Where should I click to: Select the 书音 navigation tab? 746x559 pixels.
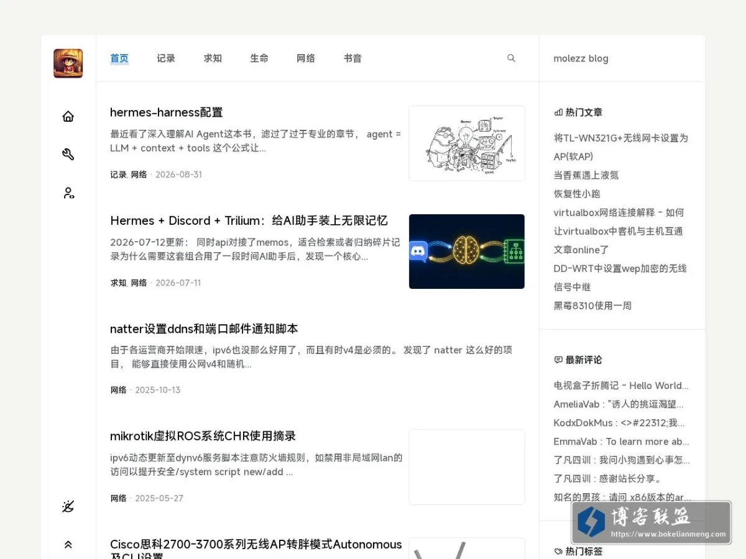point(352,58)
